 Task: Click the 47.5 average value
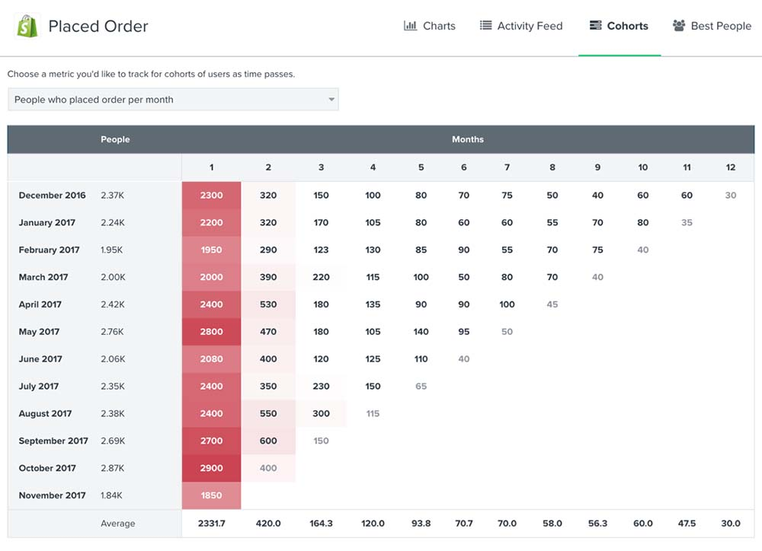[687, 524]
